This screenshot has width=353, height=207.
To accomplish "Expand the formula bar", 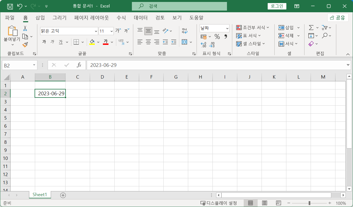I will (348, 65).
